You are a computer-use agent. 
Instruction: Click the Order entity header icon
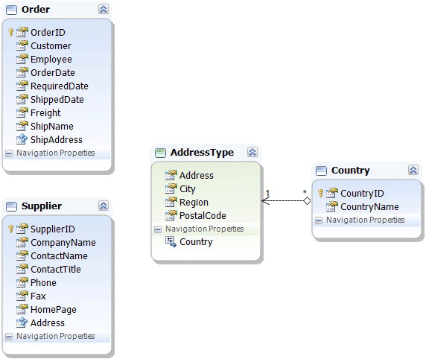coord(11,10)
